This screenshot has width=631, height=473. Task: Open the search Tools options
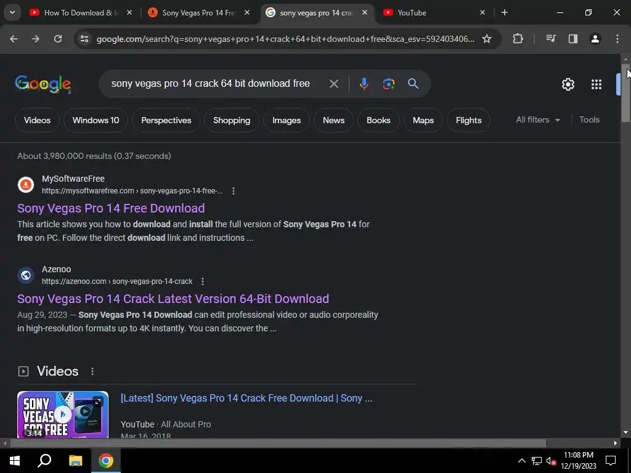(x=589, y=120)
